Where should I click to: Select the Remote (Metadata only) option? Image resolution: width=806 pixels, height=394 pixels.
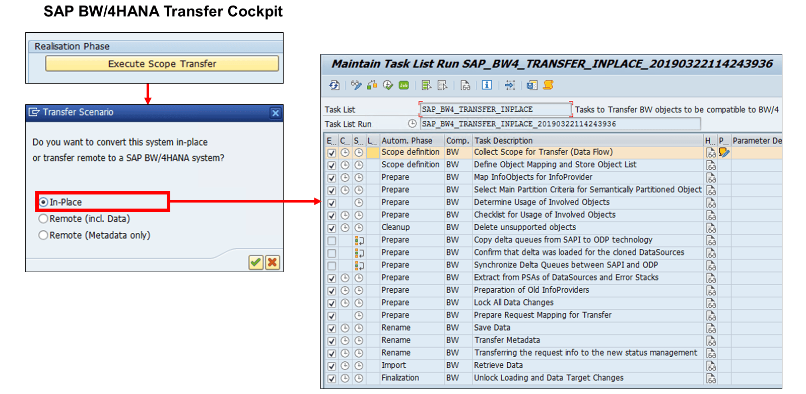pos(44,235)
